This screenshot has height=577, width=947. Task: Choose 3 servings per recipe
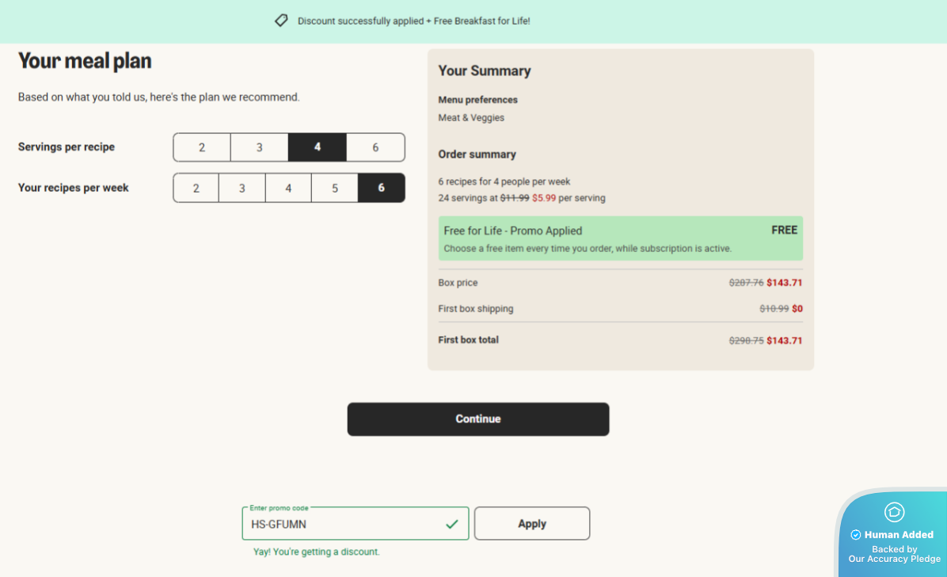259,147
